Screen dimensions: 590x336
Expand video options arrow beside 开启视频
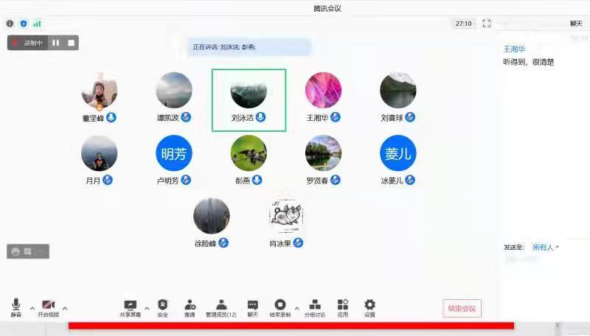tap(65, 308)
